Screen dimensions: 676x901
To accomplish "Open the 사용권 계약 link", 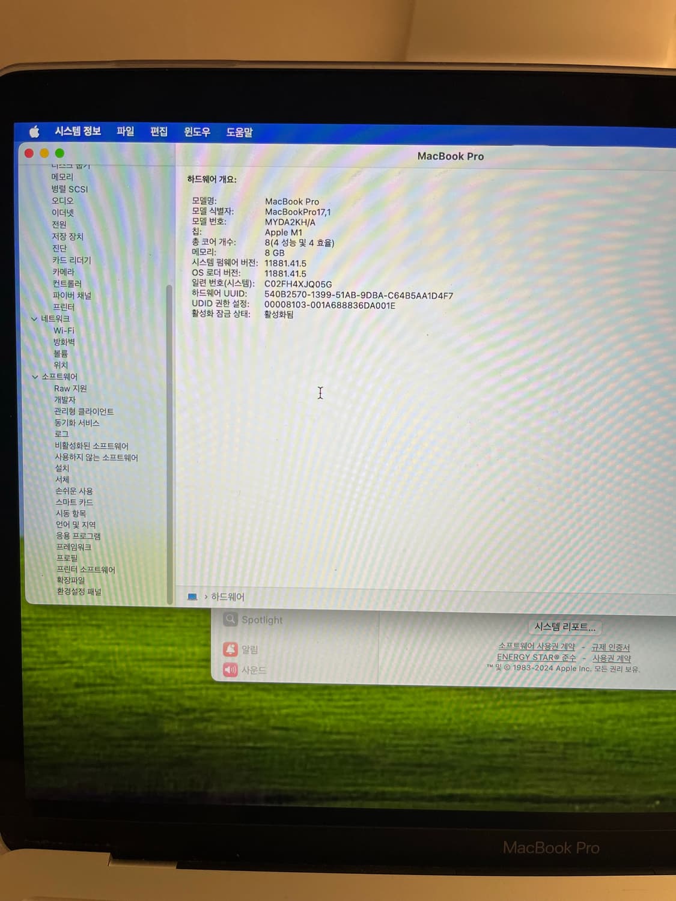I will [x=612, y=658].
